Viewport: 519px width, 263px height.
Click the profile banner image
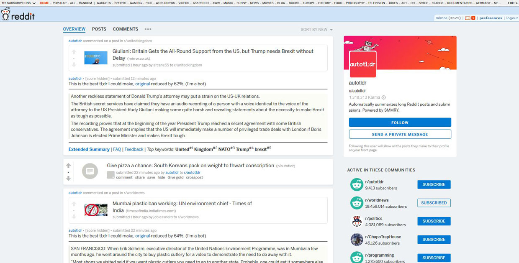click(x=400, y=52)
